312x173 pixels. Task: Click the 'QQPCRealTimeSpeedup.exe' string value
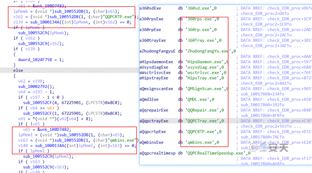click(215, 153)
